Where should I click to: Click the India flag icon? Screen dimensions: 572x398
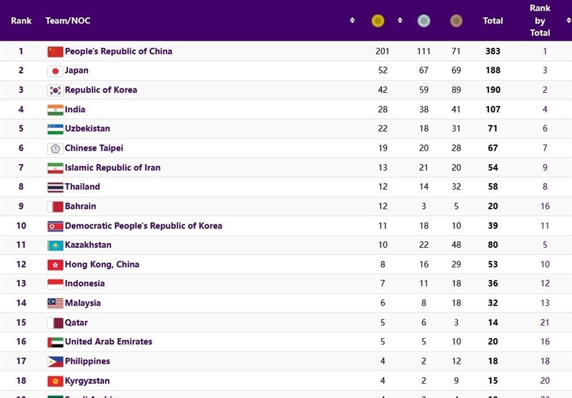55,110
